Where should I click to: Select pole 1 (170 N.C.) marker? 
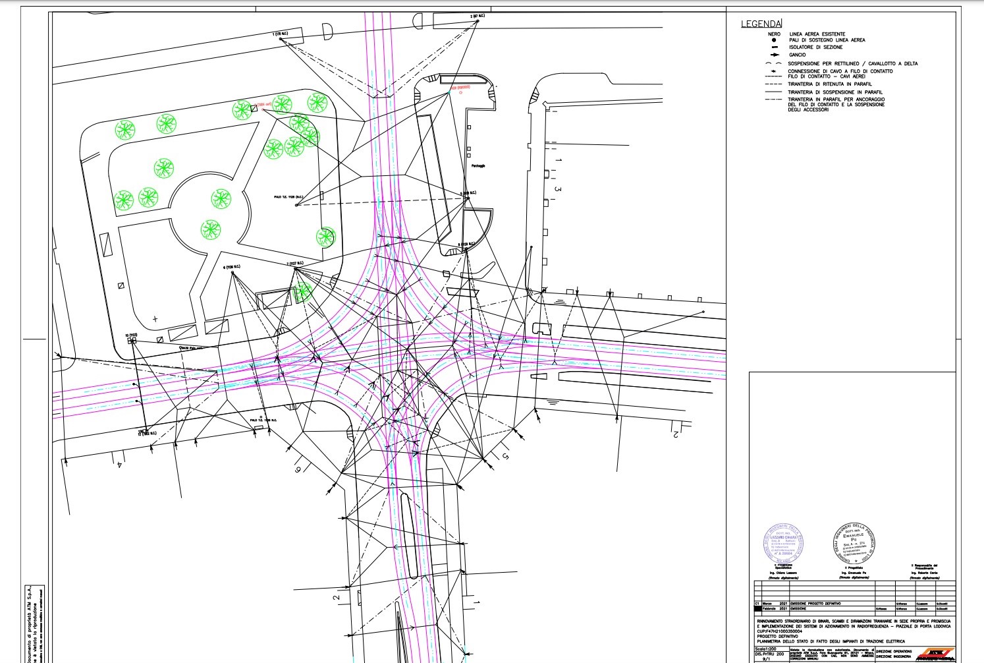pyautogui.click(x=281, y=39)
